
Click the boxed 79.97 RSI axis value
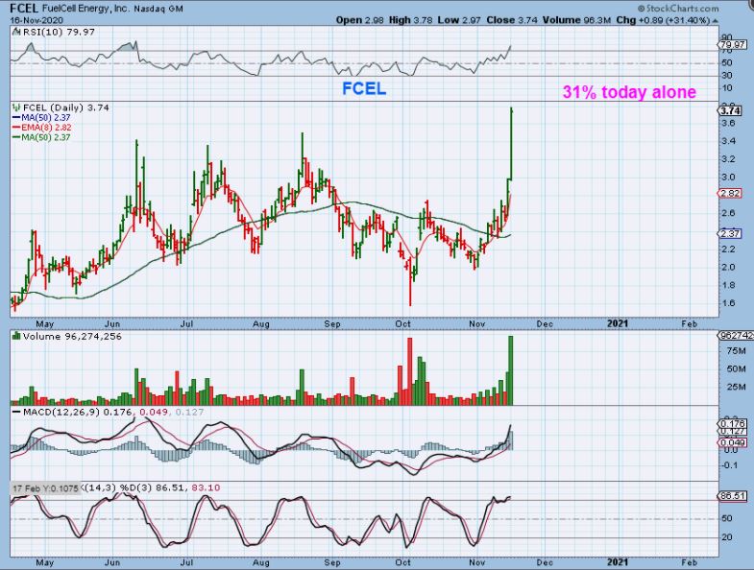pyautogui.click(x=733, y=45)
